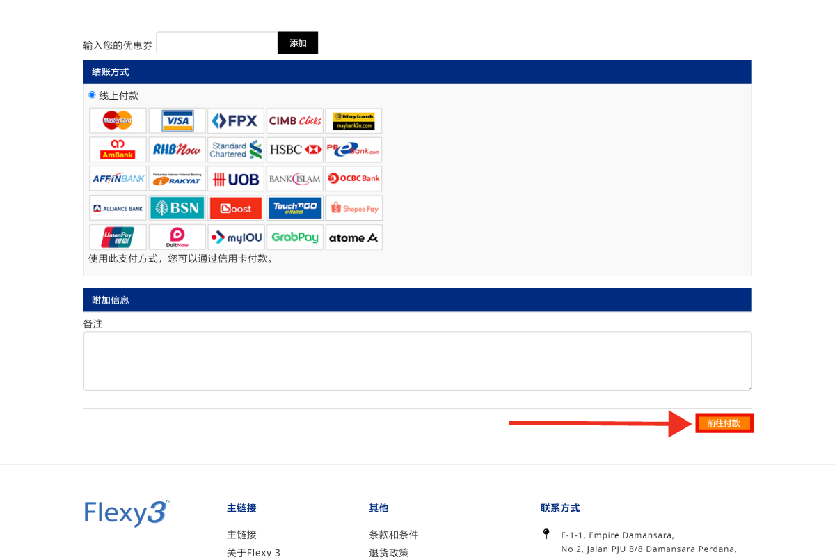Viewport: 835px width, 557px height.
Task: Select the GrabPay payment logo
Action: 295,237
